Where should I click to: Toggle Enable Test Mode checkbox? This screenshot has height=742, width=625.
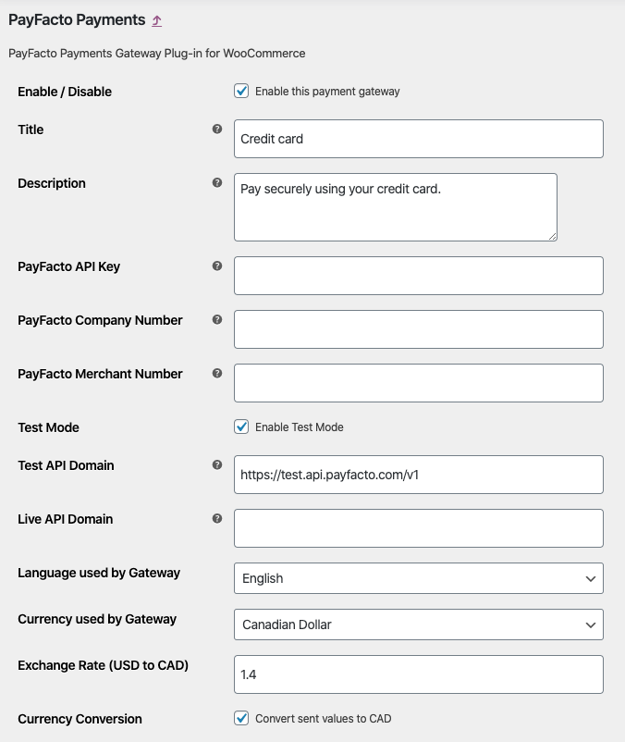241,427
